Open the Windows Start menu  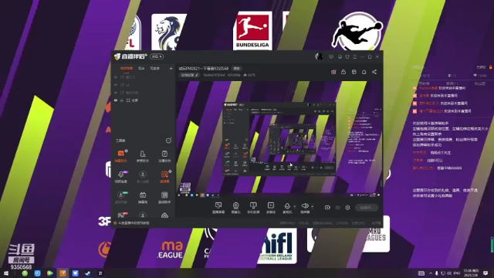[x=5, y=273]
